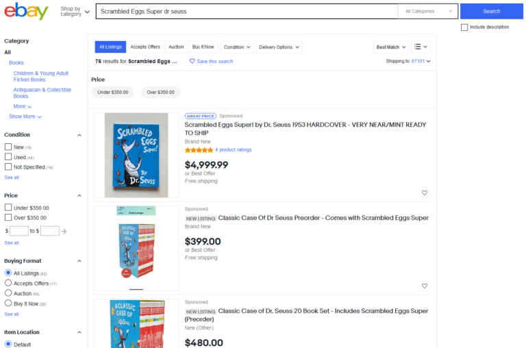The width and height of the screenshot is (526, 348).
Task: Watch the Classic Case $399.00 listing
Action: click(425, 286)
